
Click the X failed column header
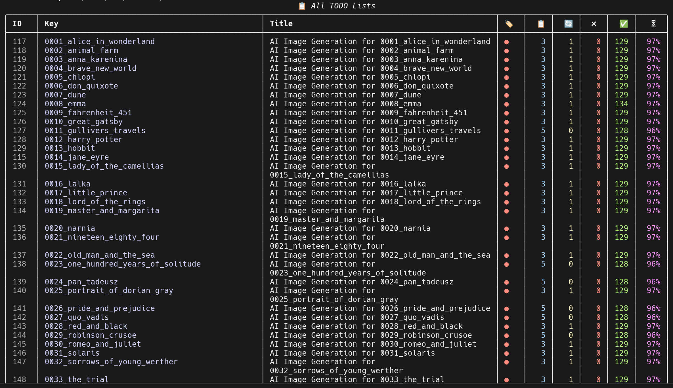click(594, 24)
